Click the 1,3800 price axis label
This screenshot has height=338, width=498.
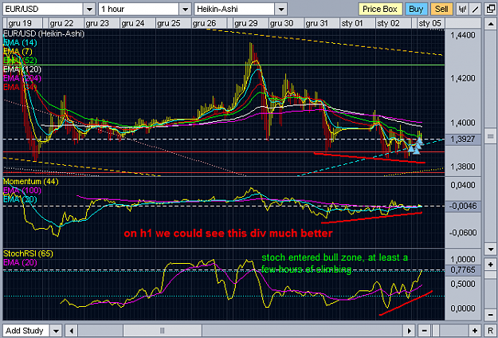pos(463,167)
